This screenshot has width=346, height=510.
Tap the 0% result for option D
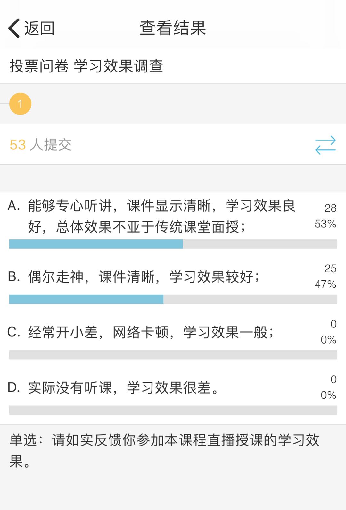(x=328, y=395)
